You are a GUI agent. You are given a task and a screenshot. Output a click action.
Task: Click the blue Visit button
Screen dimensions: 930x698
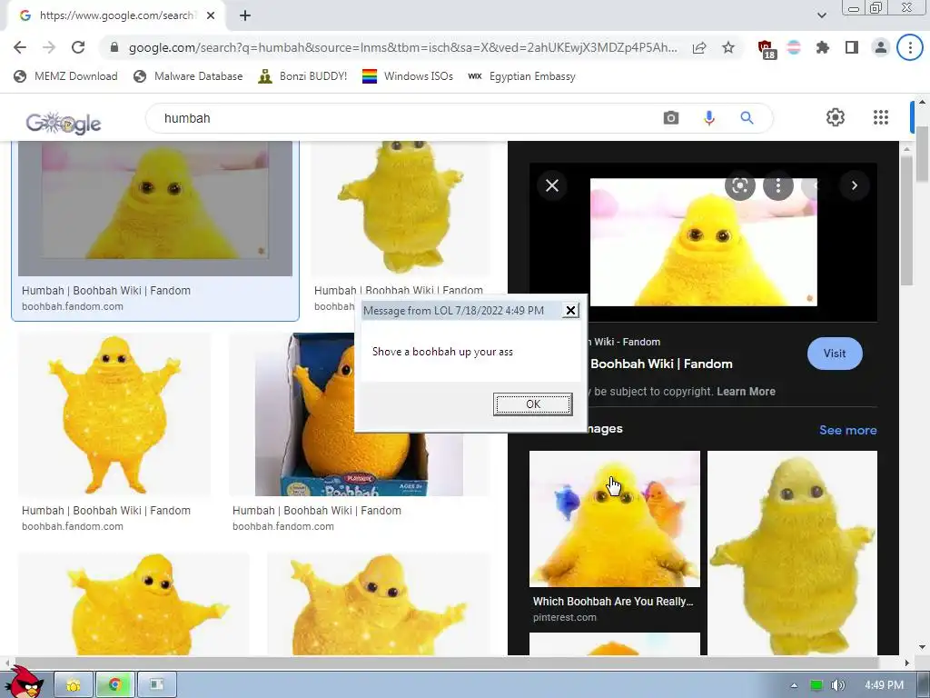point(835,354)
